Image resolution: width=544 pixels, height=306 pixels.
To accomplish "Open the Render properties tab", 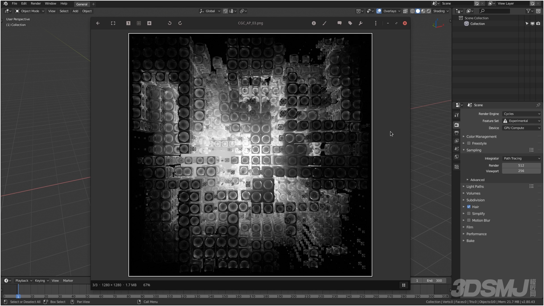I will [456, 125].
